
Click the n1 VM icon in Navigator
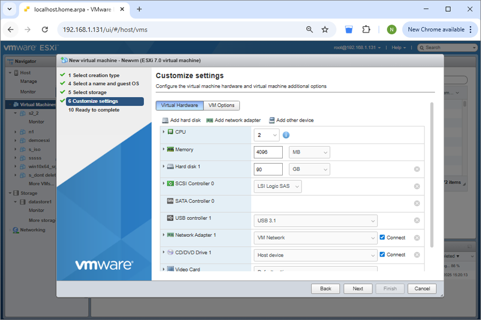tap(22, 132)
